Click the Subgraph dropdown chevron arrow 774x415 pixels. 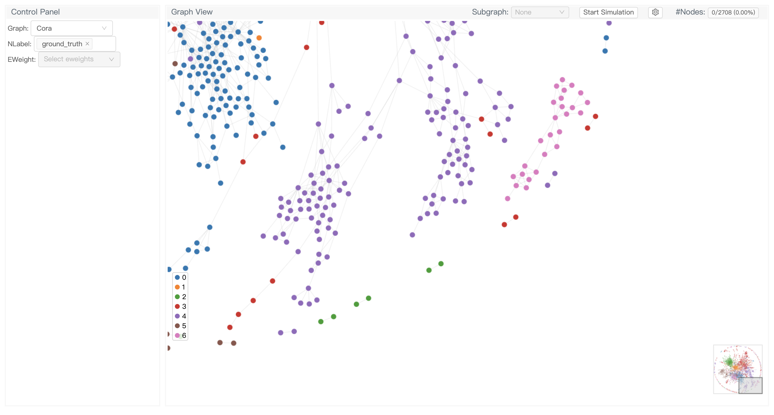pyautogui.click(x=562, y=12)
